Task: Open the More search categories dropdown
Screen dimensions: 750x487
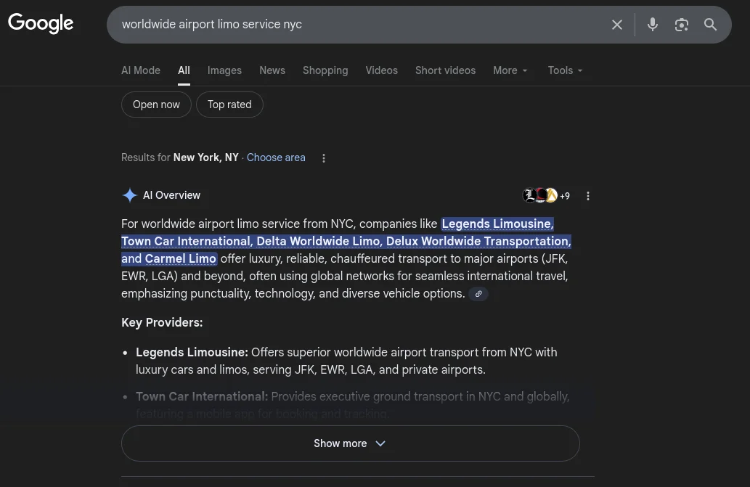Action: [x=510, y=70]
